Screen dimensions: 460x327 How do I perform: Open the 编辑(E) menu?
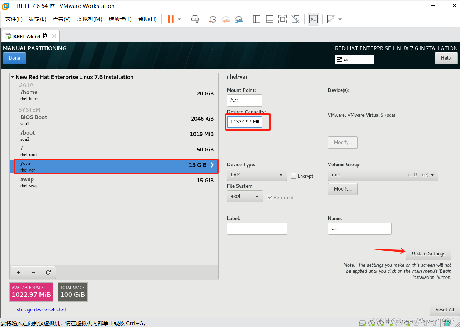(38, 19)
